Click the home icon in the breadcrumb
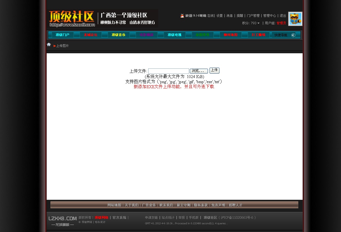 [49, 44]
